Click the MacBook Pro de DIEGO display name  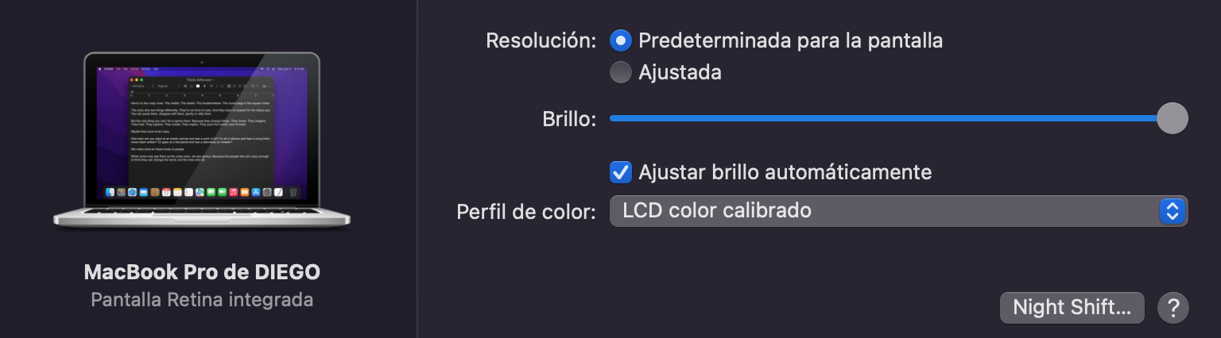(x=202, y=272)
